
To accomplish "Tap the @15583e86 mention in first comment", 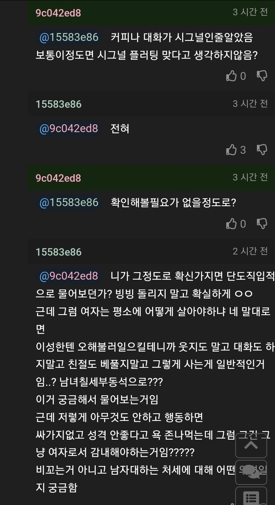I will (x=69, y=38).
